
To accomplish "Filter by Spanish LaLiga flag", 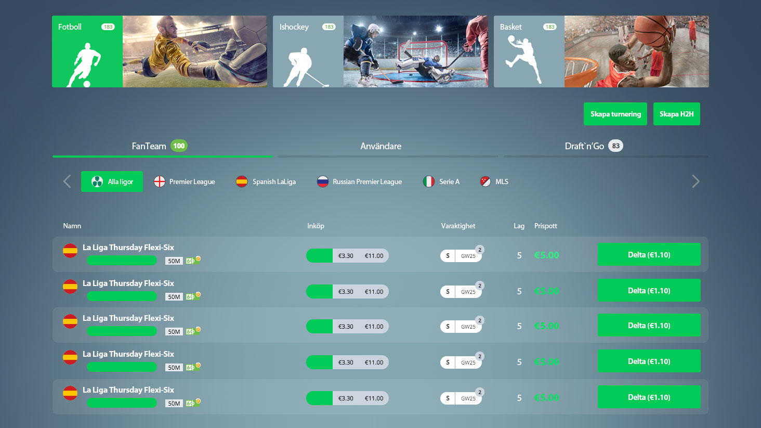I will [242, 181].
